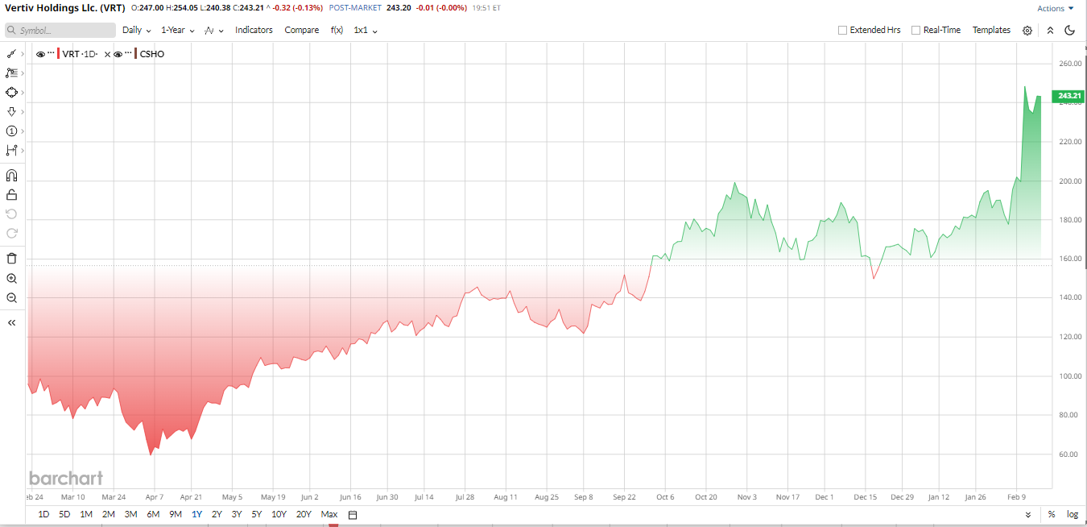Viewport: 1087px width, 527px height.
Task: Open CSHO series options ellipsis
Action: coord(128,53)
